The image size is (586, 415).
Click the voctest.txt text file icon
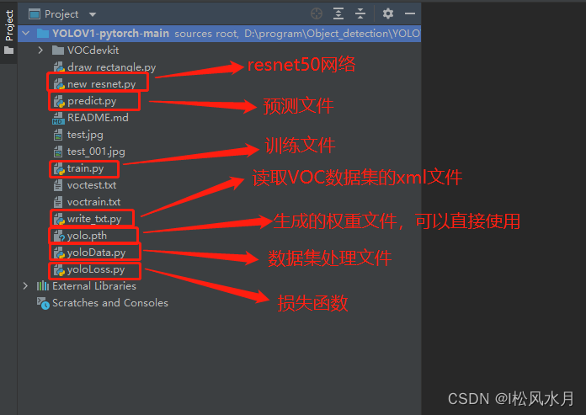(x=58, y=185)
